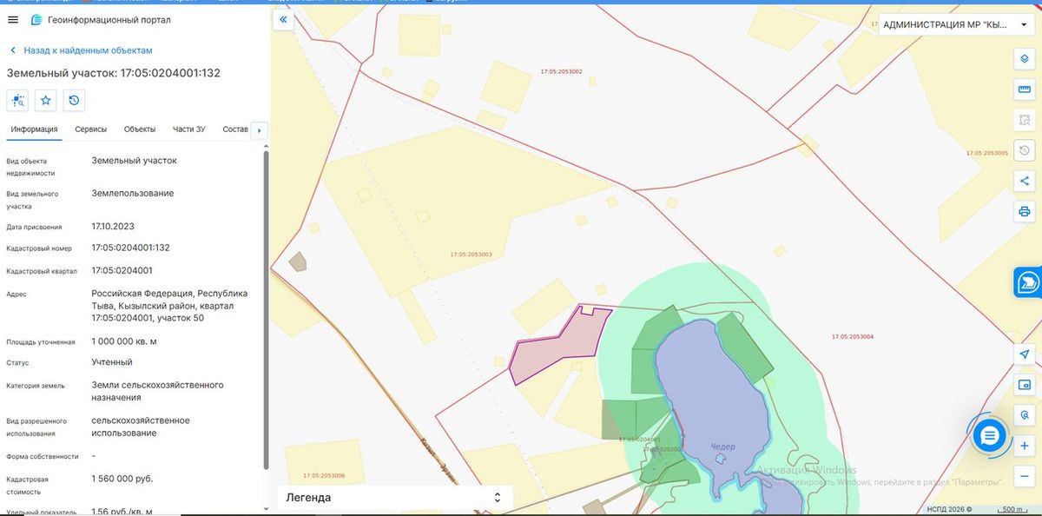Open the АДМИНИСТРАЦИЯ МР dropdown
1042x516 pixels.
coord(955,24)
